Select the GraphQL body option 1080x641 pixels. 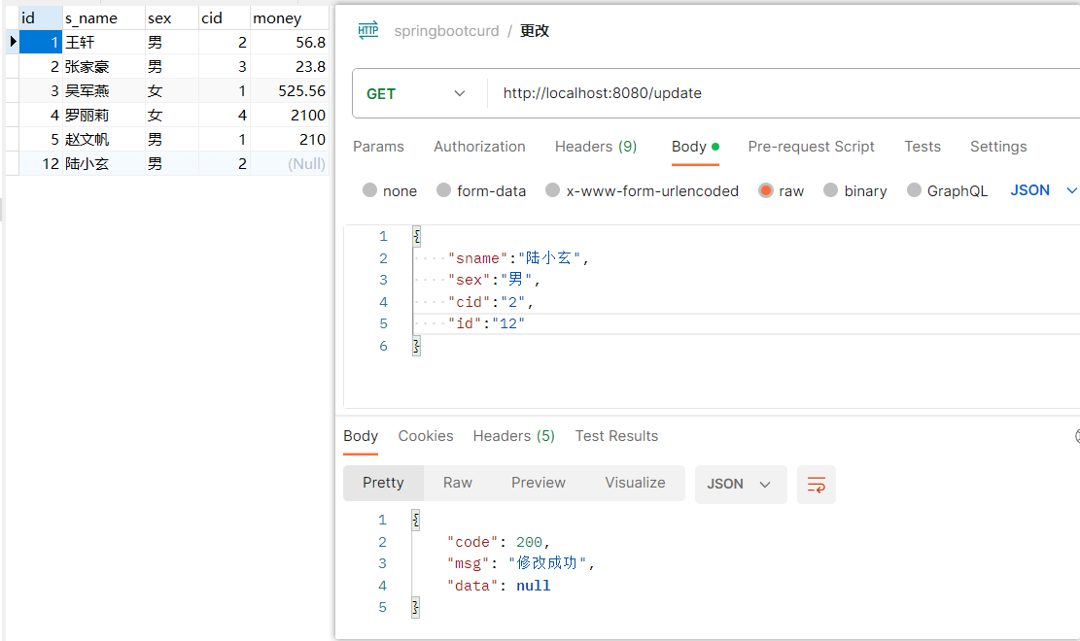pos(914,190)
